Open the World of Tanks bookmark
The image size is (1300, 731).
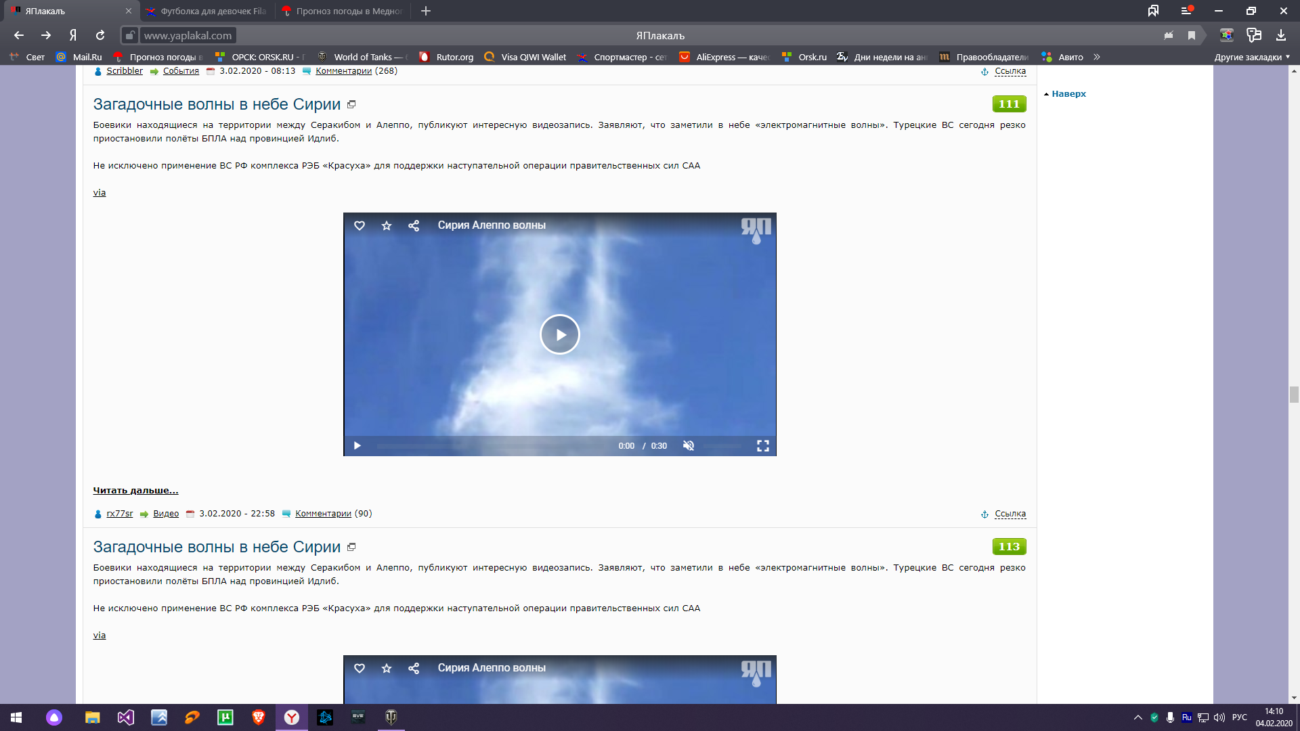pyautogui.click(x=363, y=57)
